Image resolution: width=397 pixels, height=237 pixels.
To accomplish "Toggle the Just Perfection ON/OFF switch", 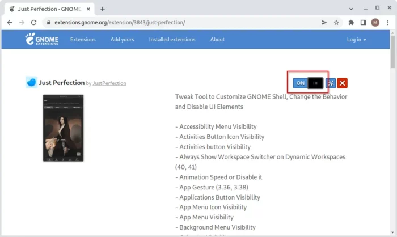I will click(x=308, y=83).
